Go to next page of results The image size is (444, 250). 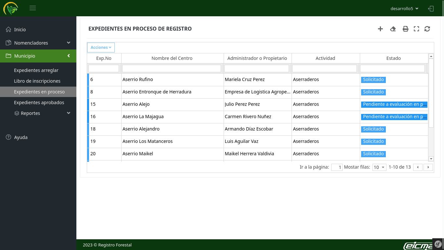[428, 167]
